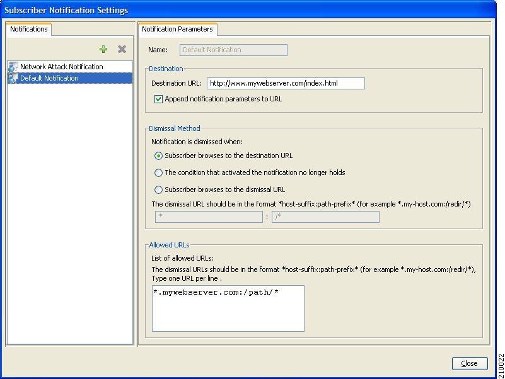Click 'Notification is dismissed when:' text
Screen dimensions: 505x379
click(x=197, y=142)
